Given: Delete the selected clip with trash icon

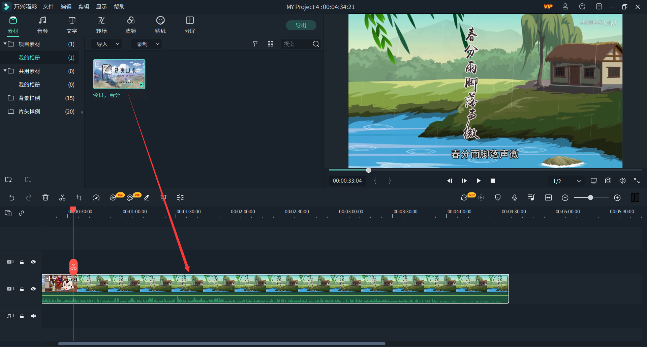Looking at the screenshot, I should coord(45,198).
